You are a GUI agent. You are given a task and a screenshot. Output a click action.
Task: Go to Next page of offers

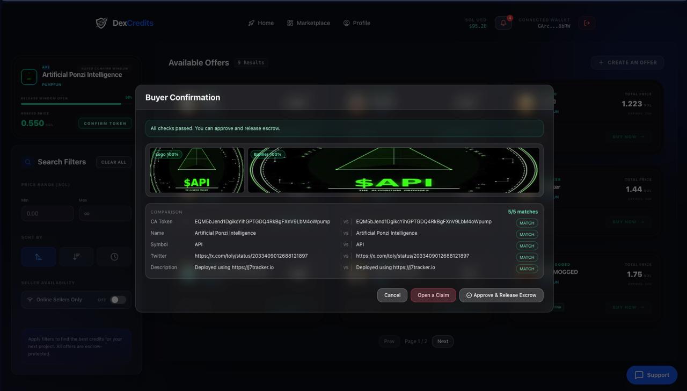coord(442,342)
